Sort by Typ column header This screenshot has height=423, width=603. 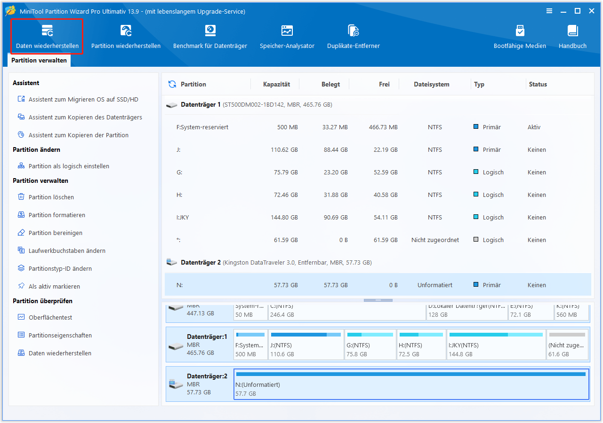pos(479,85)
